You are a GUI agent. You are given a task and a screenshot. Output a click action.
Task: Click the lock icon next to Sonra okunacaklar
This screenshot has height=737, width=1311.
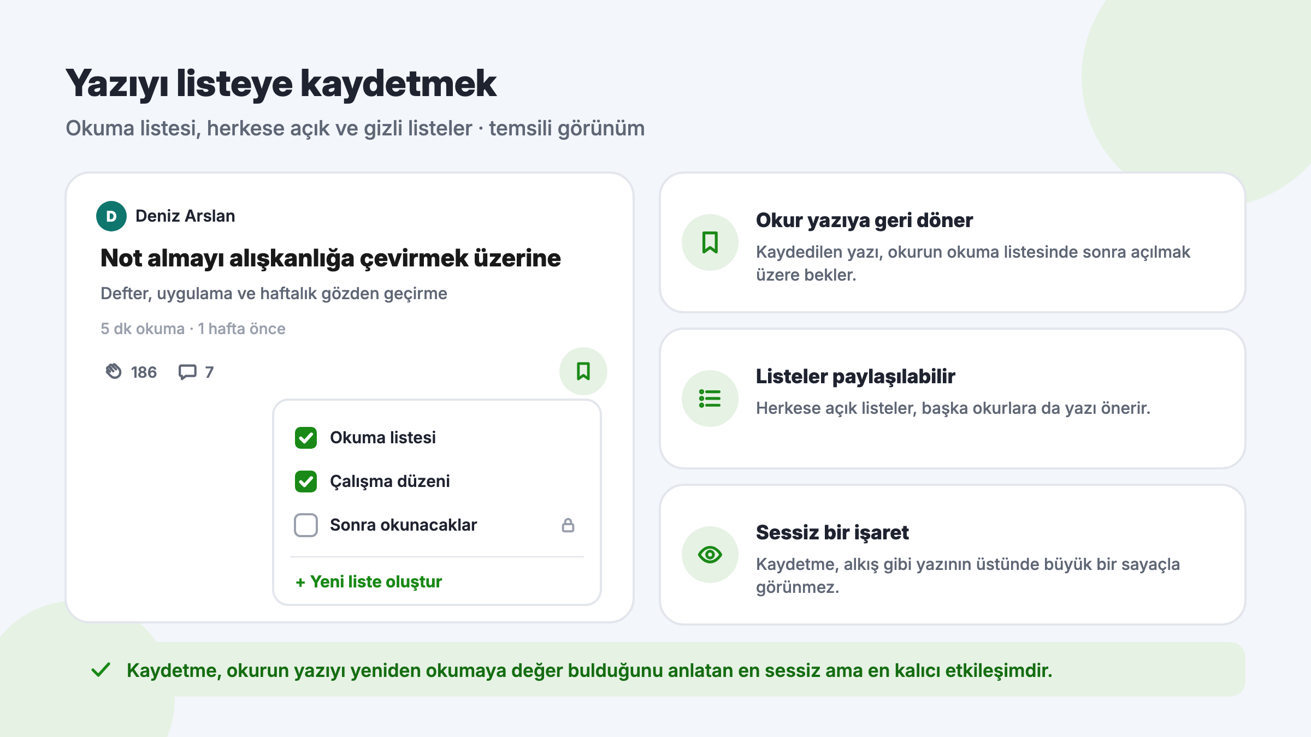(x=568, y=525)
